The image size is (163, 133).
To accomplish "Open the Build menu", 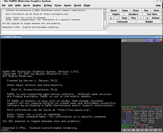I will [18, 5].
